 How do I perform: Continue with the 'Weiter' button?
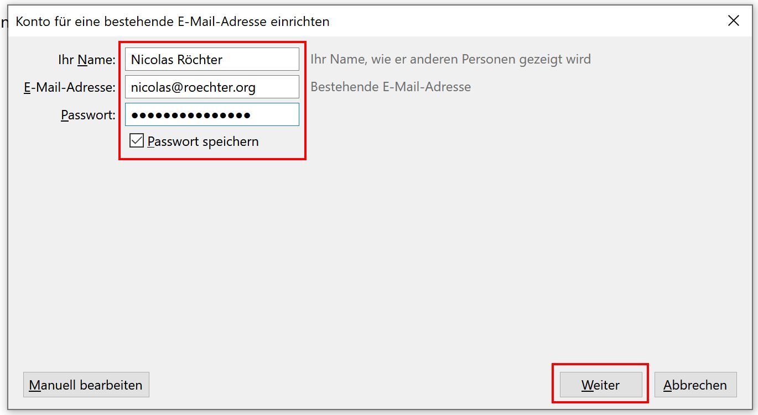pos(601,385)
